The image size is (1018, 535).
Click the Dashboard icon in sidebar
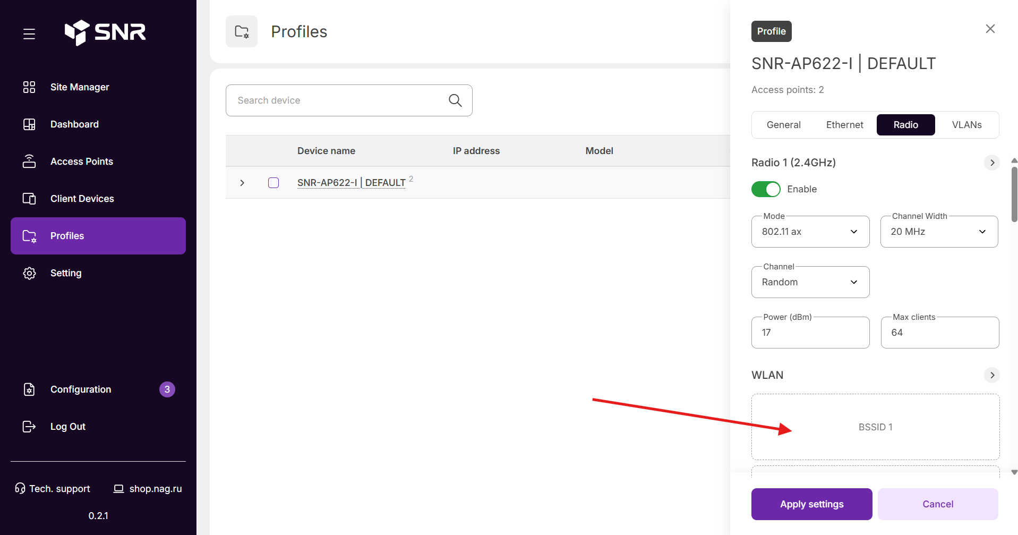(x=29, y=124)
